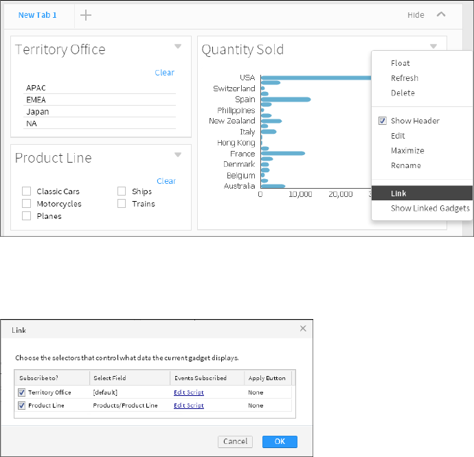Click OK in the Link dialog

point(280,442)
